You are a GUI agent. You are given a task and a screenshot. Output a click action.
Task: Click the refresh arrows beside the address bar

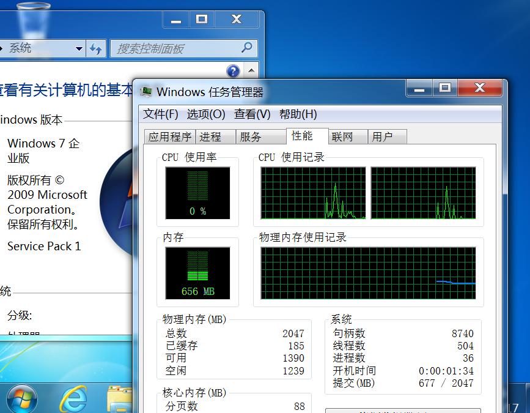[x=95, y=49]
